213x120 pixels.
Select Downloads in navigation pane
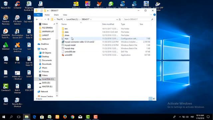tap(45, 64)
